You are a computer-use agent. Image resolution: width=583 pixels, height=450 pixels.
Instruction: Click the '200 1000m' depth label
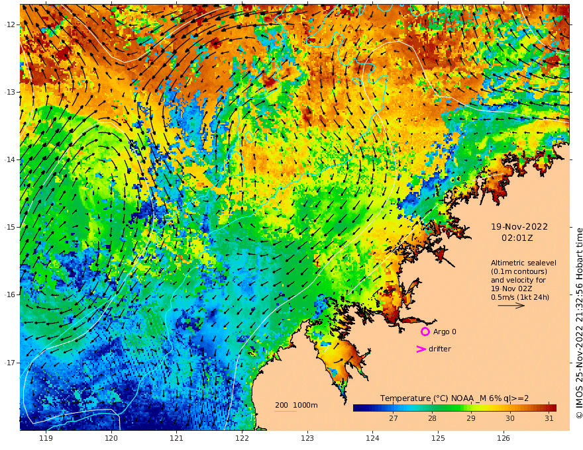296,405
